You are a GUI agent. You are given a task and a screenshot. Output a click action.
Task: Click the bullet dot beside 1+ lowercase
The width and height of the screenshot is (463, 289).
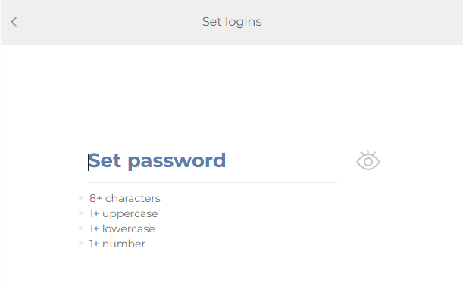click(80, 228)
